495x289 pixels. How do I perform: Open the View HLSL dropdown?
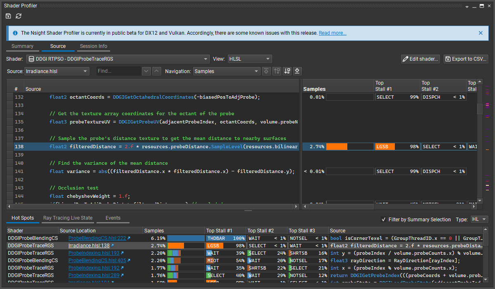coord(250,59)
